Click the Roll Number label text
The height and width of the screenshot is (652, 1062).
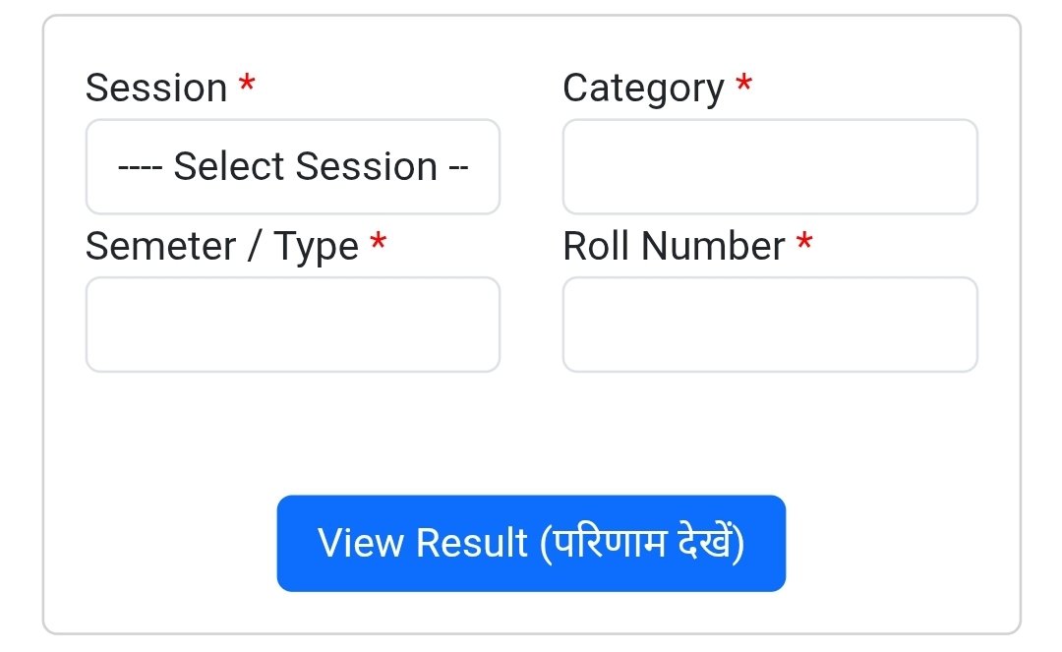(x=674, y=246)
